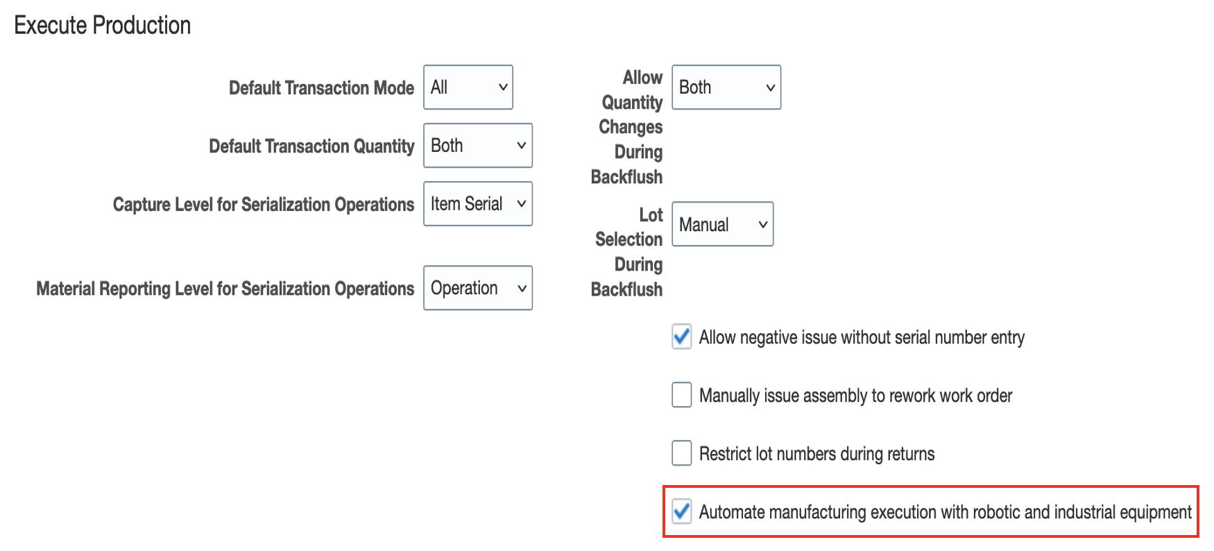Click the Default Transaction Mode label
This screenshot has height=551, width=1214.
point(321,88)
